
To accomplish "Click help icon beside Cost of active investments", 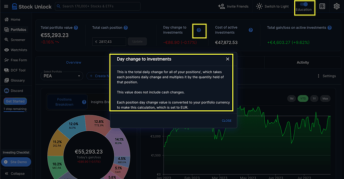I will [x=251, y=30].
